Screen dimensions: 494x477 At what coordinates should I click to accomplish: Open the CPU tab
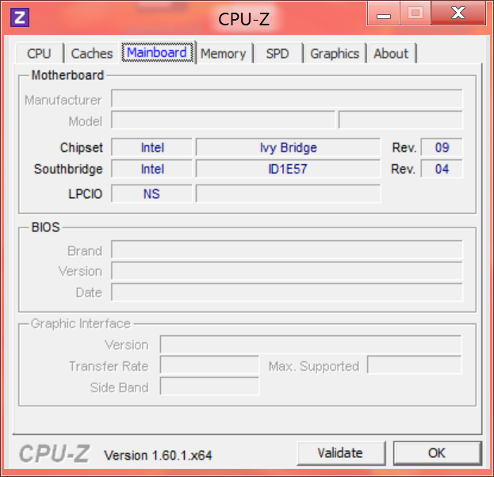(39, 53)
